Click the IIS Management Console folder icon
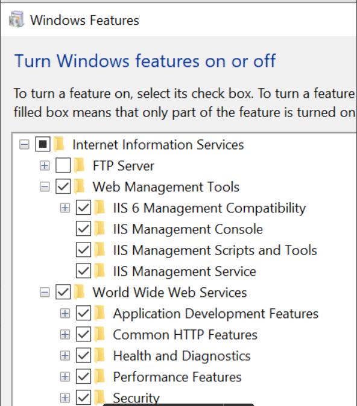The image size is (357, 406). pos(100,229)
